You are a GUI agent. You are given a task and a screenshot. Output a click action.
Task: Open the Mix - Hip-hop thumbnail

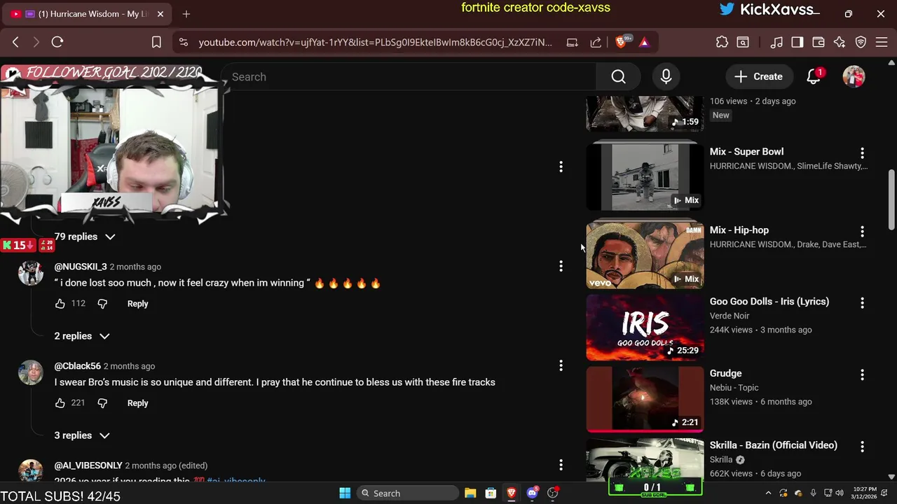645,255
